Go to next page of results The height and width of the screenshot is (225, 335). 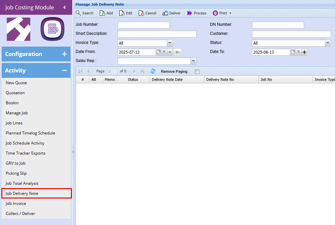pos(134,71)
